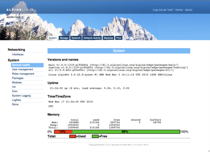
Task: Open Interfaces under Networking
Action: [18, 54]
